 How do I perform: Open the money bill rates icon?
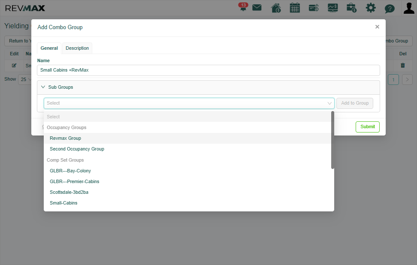pos(314,8)
